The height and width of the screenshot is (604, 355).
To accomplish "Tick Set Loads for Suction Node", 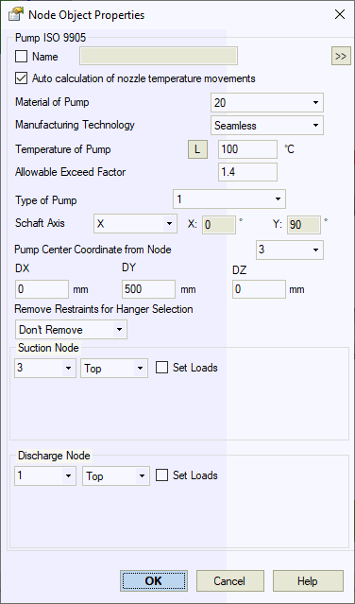I will tap(162, 368).
